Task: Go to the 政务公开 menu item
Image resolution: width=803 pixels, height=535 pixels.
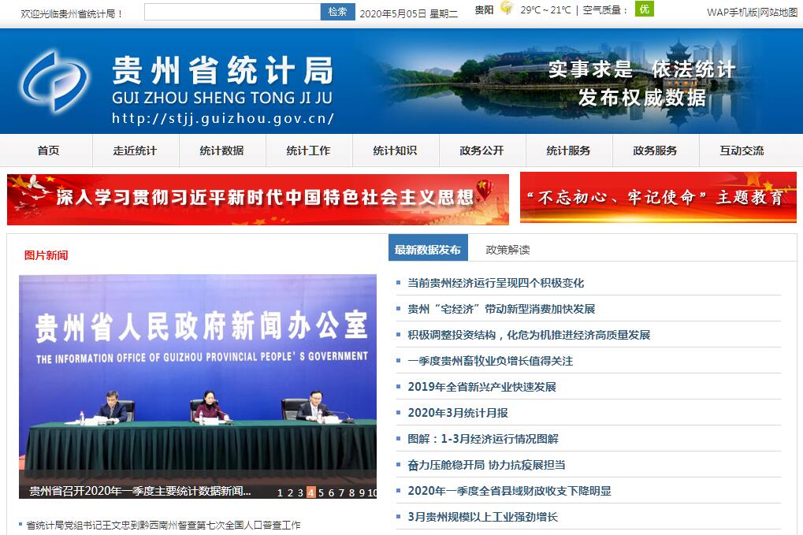Action: click(481, 150)
